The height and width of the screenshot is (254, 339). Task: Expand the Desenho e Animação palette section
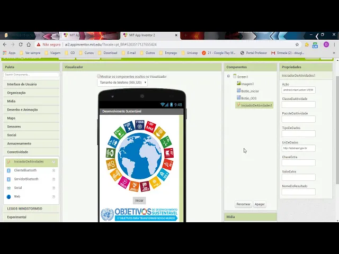coord(31,110)
